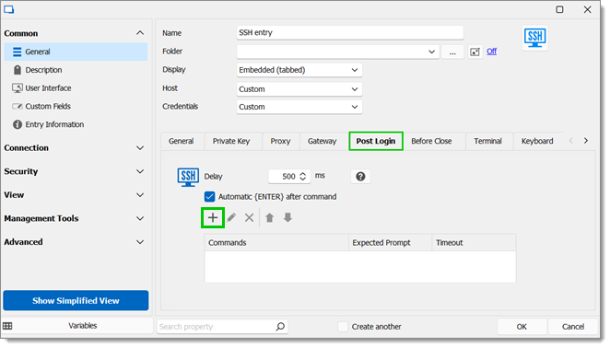Open the Host dropdown
The image size is (610, 348).
click(x=299, y=89)
